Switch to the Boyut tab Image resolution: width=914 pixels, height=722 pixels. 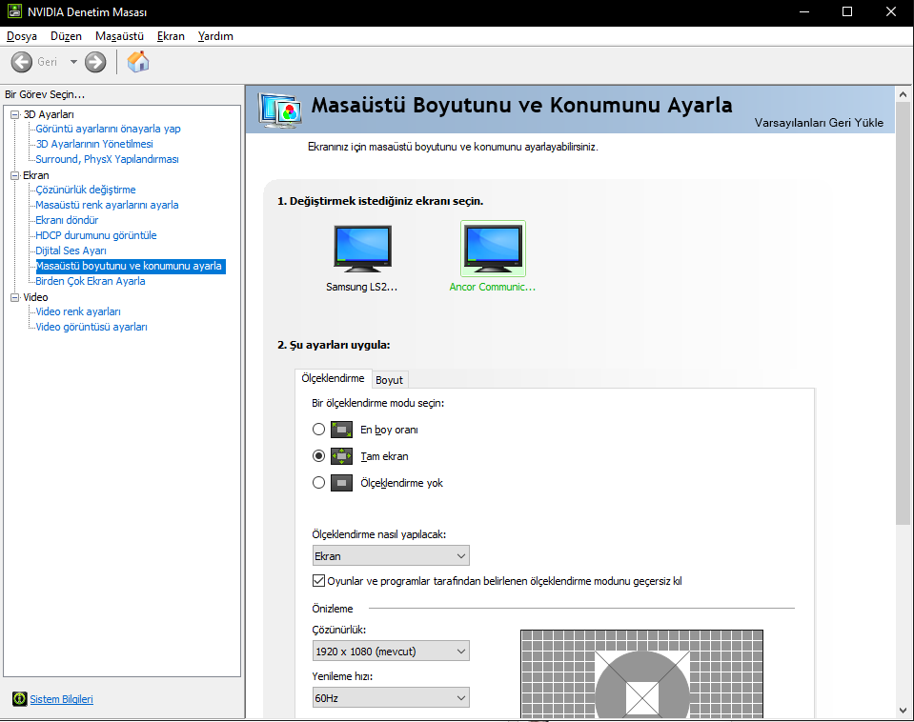click(389, 379)
